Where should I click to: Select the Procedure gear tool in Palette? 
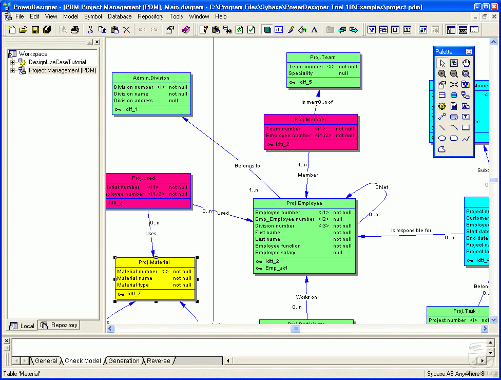point(442,106)
